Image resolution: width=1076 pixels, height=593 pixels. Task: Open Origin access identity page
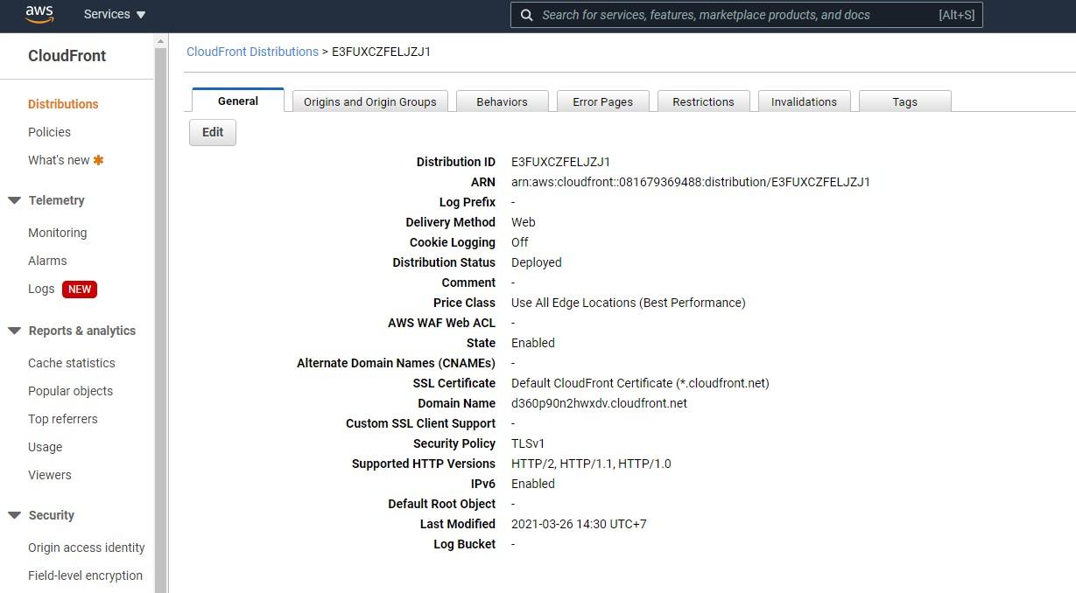tap(87, 548)
